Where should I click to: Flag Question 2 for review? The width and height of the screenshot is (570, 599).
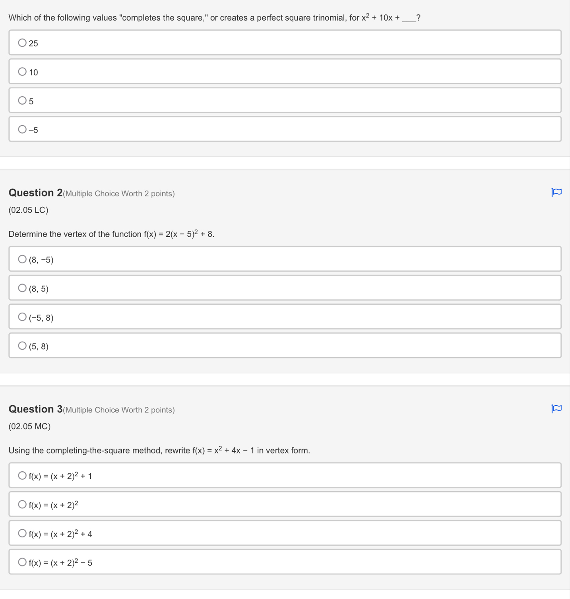(x=556, y=193)
